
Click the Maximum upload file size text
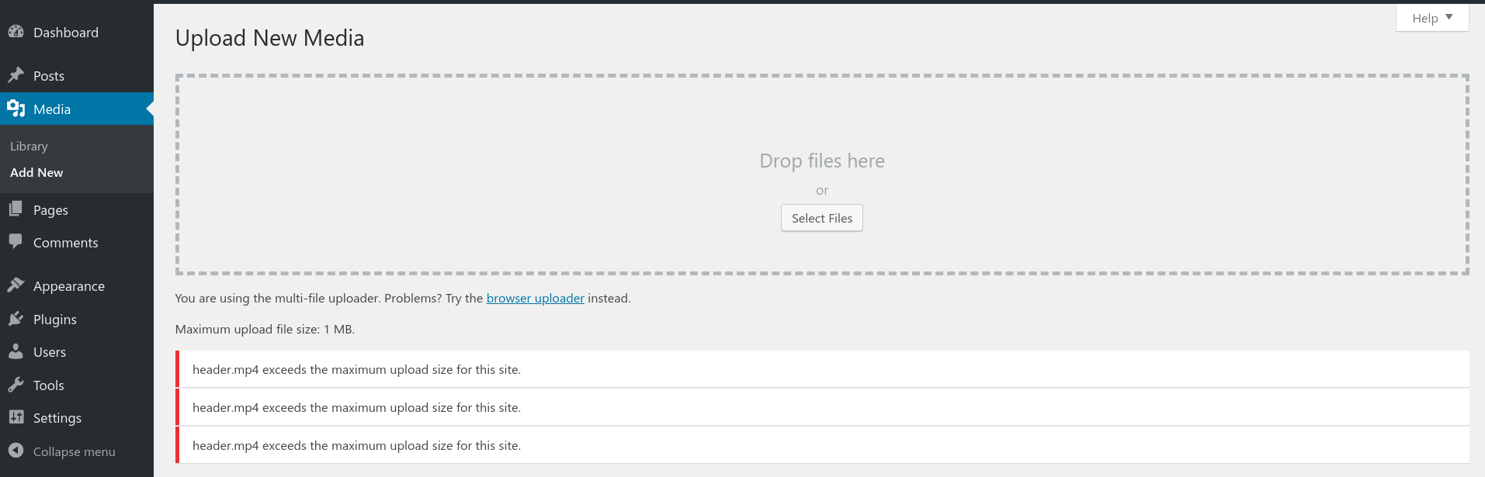point(265,329)
